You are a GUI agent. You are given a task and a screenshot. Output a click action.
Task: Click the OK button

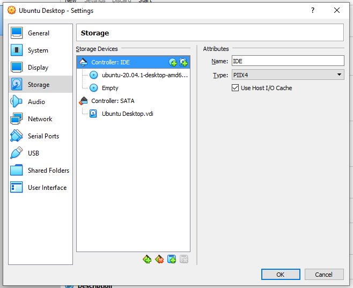(281, 275)
